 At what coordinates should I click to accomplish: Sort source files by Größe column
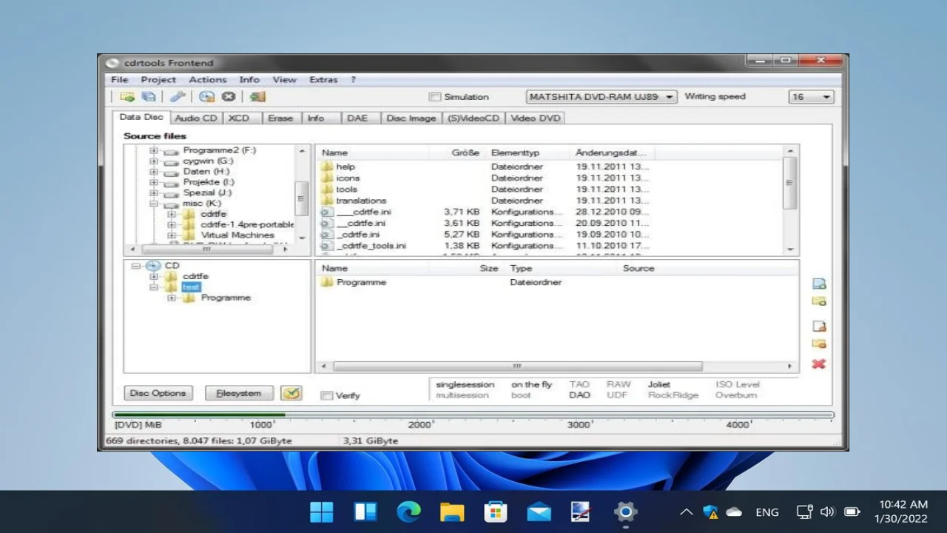tap(465, 152)
